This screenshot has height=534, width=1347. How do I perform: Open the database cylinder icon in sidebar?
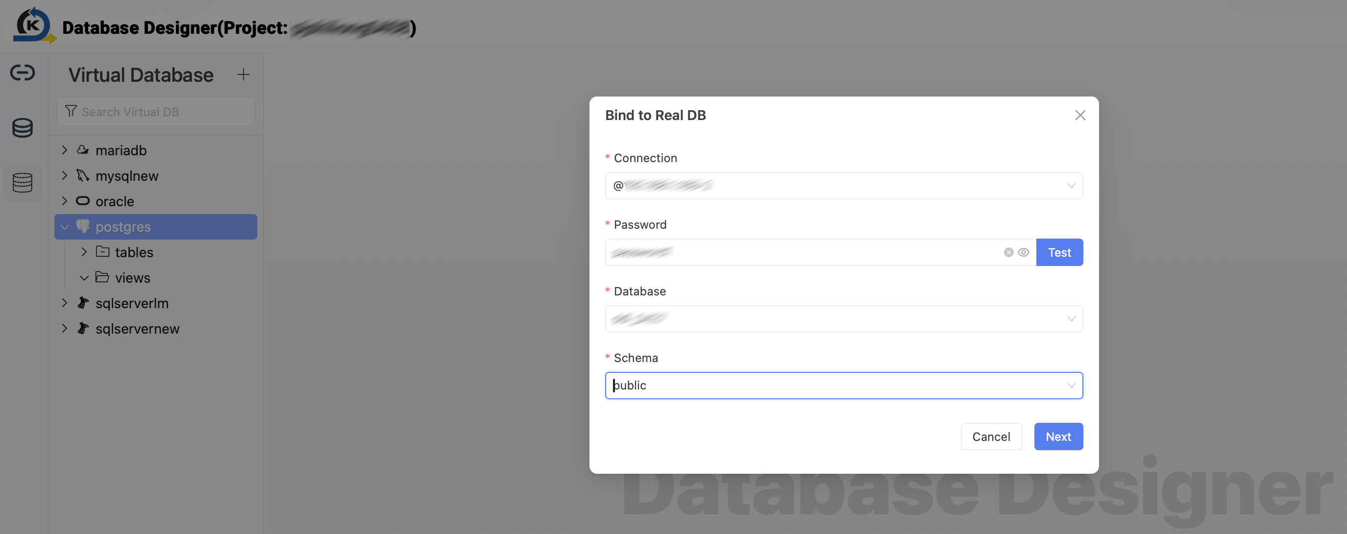click(23, 127)
